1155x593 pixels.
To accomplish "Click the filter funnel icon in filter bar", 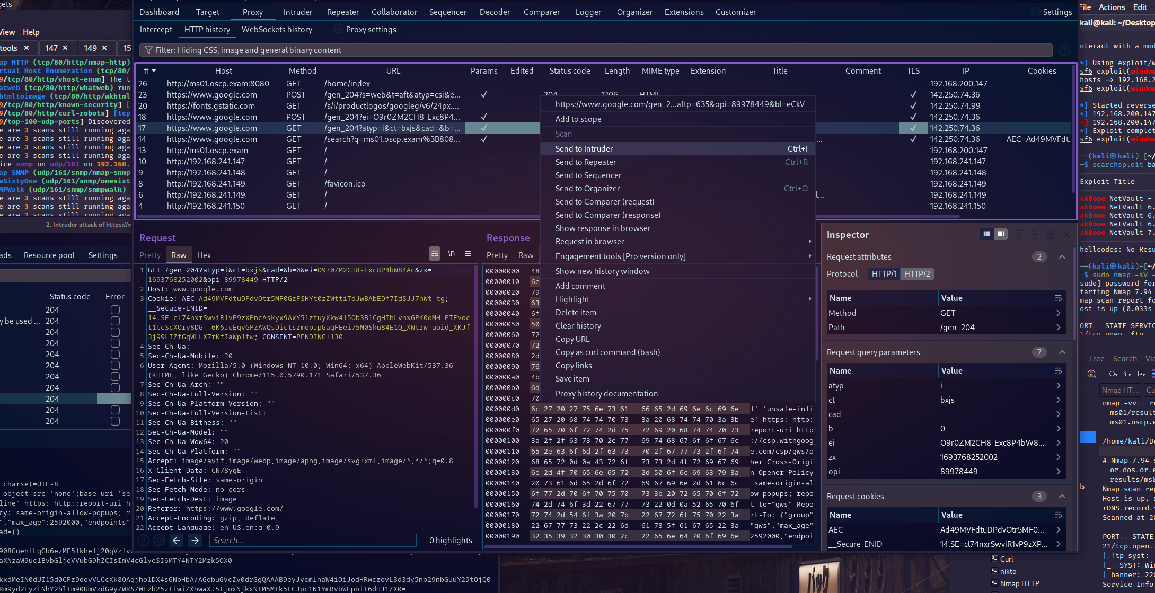I will tap(148, 50).
